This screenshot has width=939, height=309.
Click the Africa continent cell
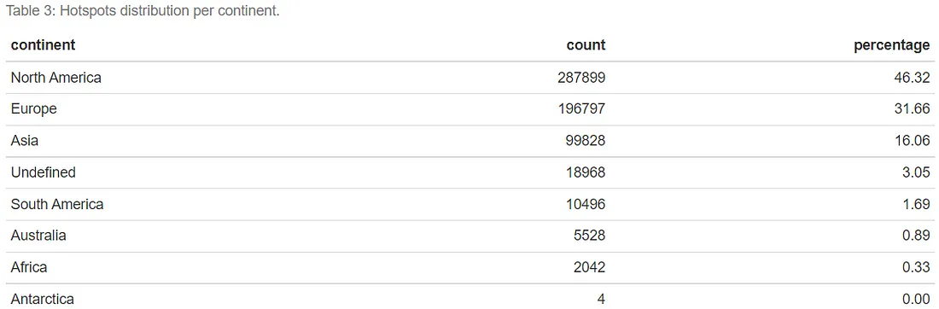pyautogui.click(x=29, y=267)
